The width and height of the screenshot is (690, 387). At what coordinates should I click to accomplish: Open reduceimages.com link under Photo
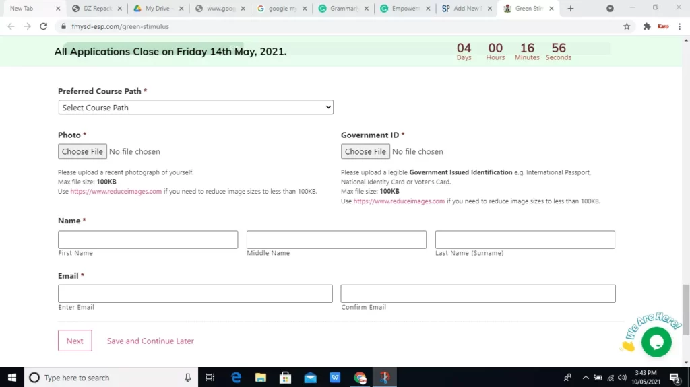click(x=116, y=191)
